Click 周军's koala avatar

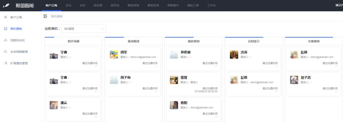point(114,55)
